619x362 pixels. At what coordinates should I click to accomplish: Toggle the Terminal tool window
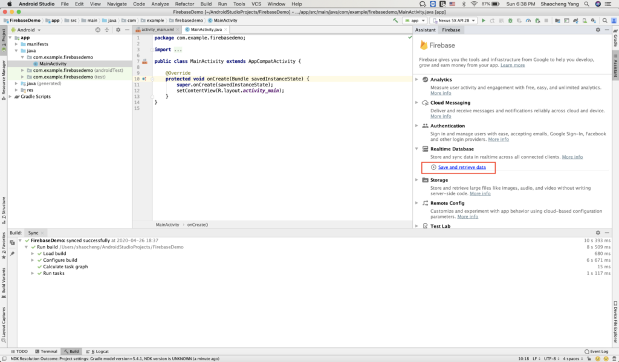[46, 351]
